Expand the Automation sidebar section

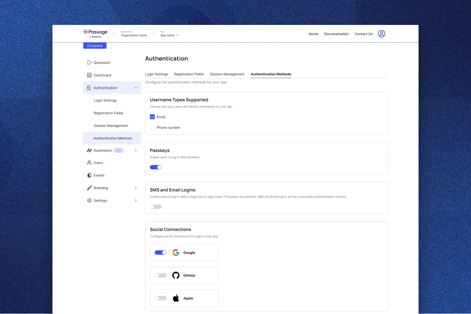coord(135,150)
